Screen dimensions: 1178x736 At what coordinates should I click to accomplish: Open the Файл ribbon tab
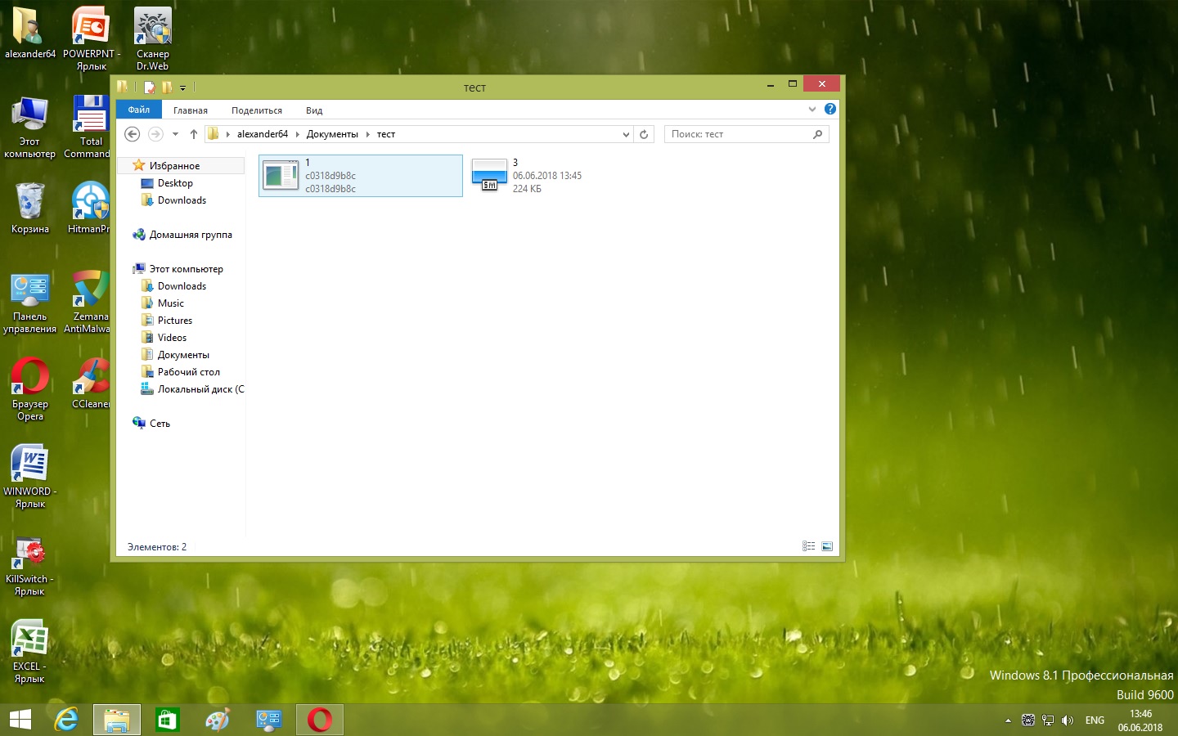138,110
